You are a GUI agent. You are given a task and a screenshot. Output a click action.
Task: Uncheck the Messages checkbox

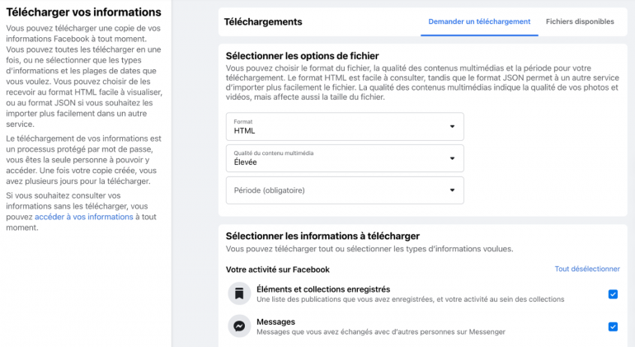[613, 326]
